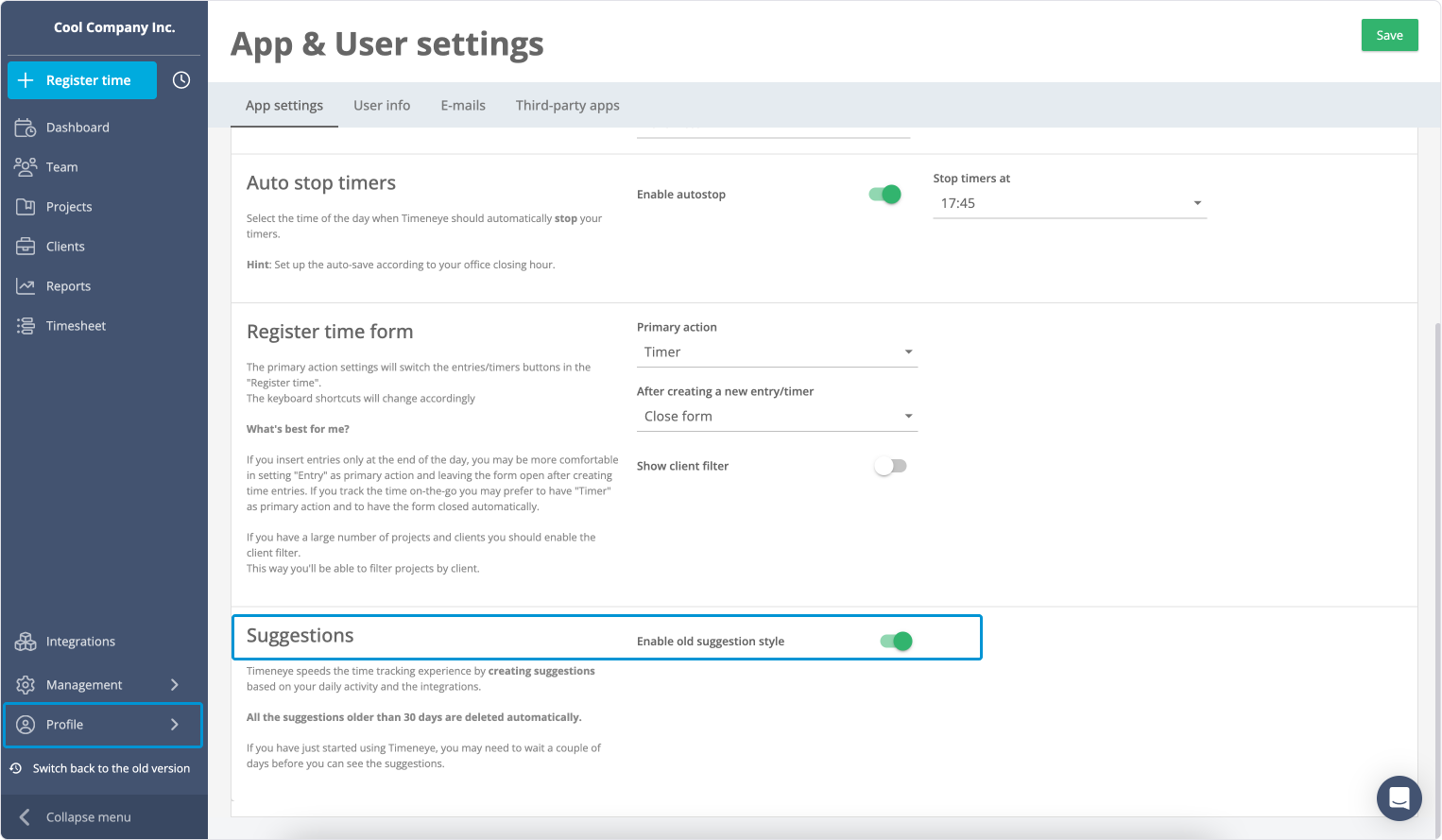This screenshot has height=840, width=1442.
Task: Open the Third-party apps tab
Action: pyautogui.click(x=567, y=105)
